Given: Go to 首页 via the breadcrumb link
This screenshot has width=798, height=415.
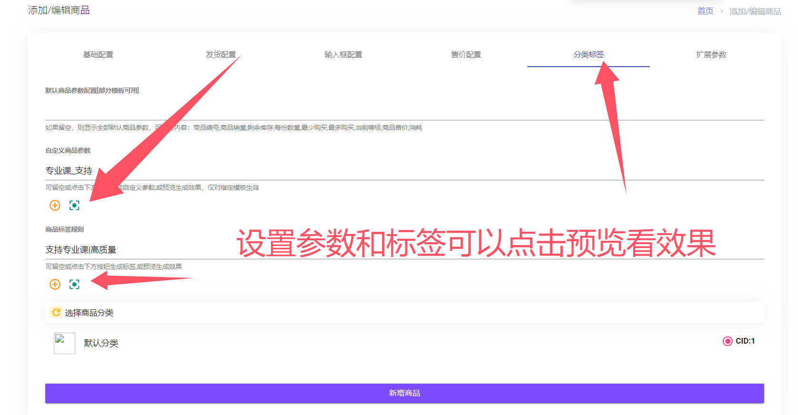Looking at the screenshot, I should 705,11.
